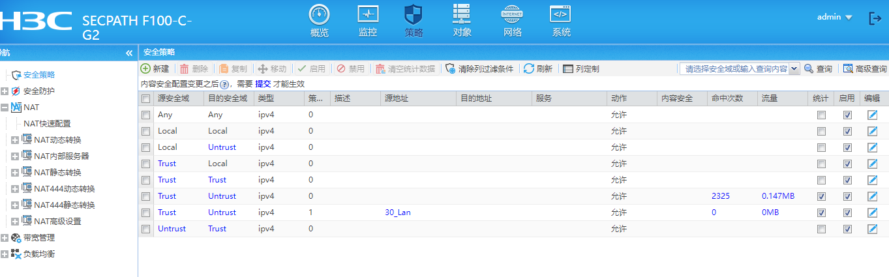Open the 监控 monitoring section

[x=368, y=20]
